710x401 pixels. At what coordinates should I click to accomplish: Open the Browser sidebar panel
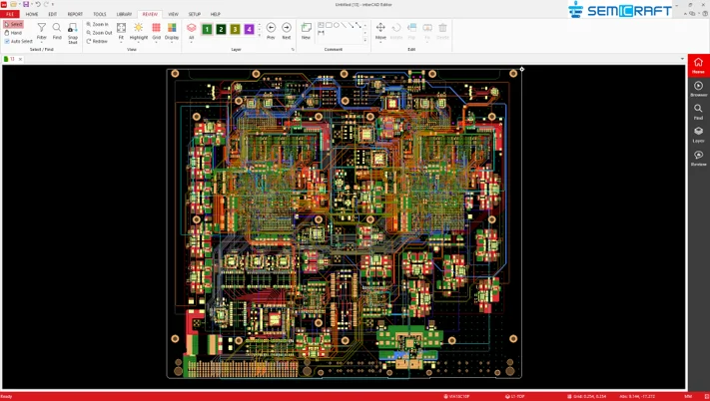point(698,88)
